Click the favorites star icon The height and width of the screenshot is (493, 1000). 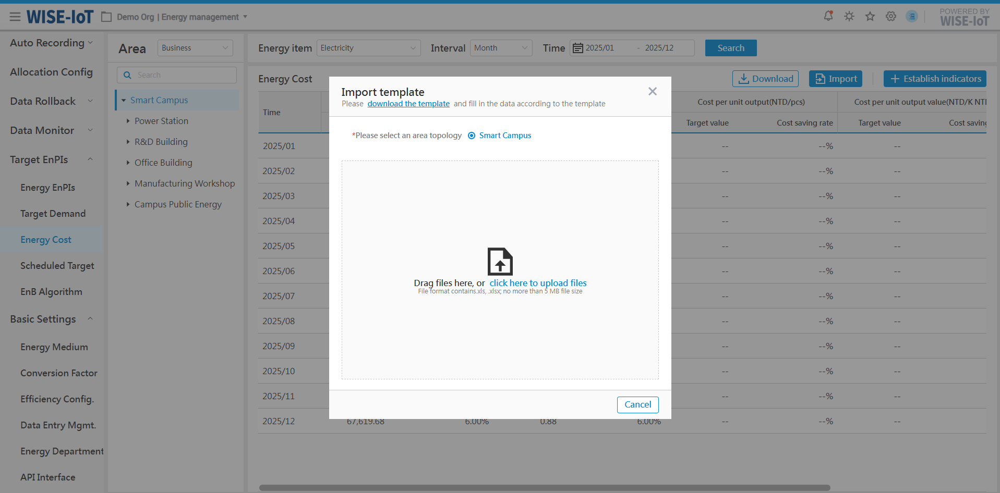870,16
